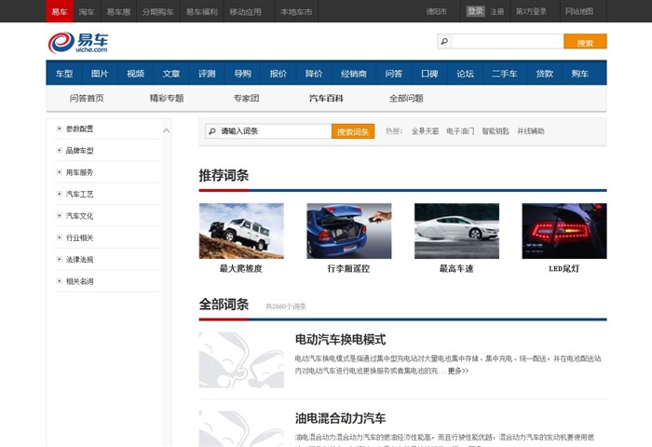Open 易车惠 in the top bar
Image resolution: width=652 pixels, height=447 pixels.
(118, 12)
